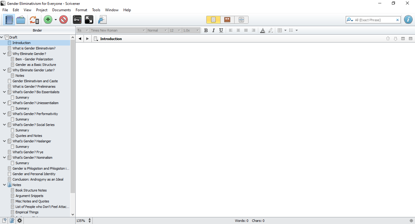Collapse Why Eliminate Gender? item
This screenshot has width=415, height=224.
(4, 54)
